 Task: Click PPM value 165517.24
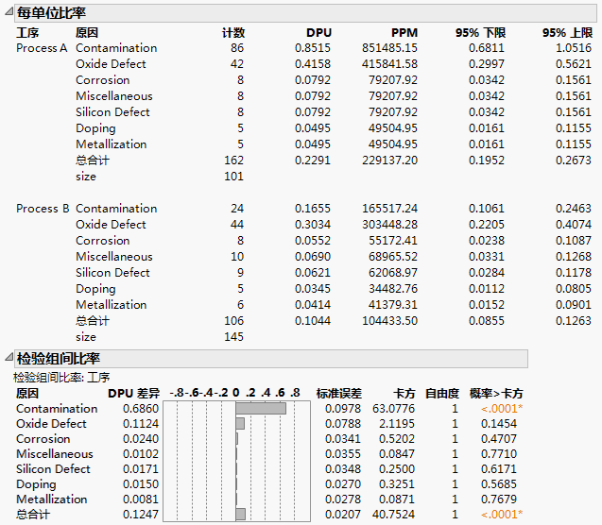tap(389, 209)
